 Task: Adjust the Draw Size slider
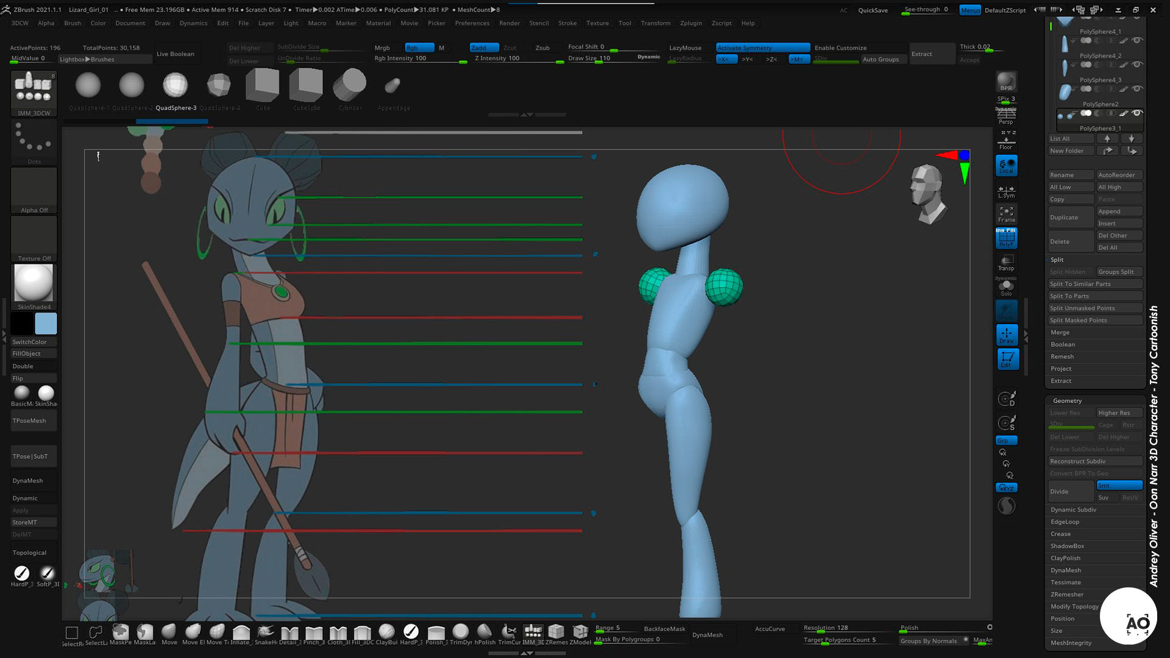pos(614,58)
